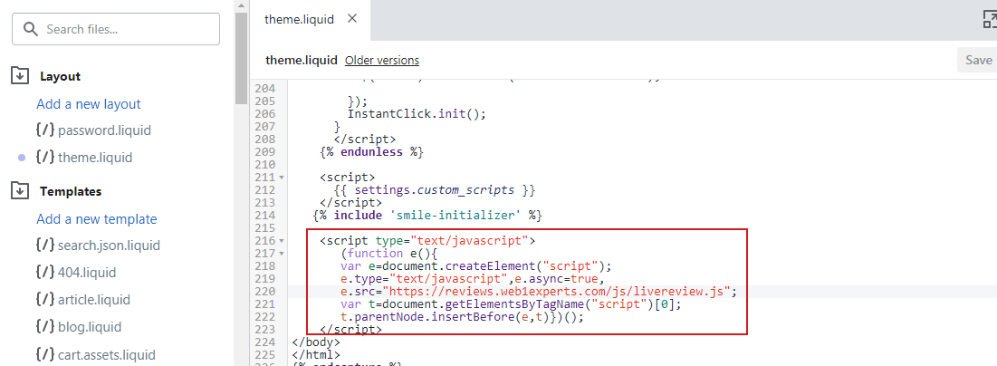Collapse code fold arrow at line 211

pyautogui.click(x=283, y=178)
